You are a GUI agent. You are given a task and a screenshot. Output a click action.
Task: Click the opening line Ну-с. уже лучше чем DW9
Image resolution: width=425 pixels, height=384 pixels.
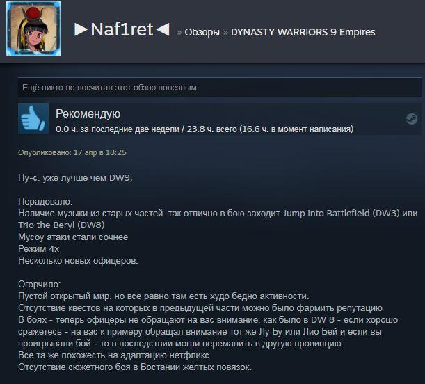pos(75,178)
